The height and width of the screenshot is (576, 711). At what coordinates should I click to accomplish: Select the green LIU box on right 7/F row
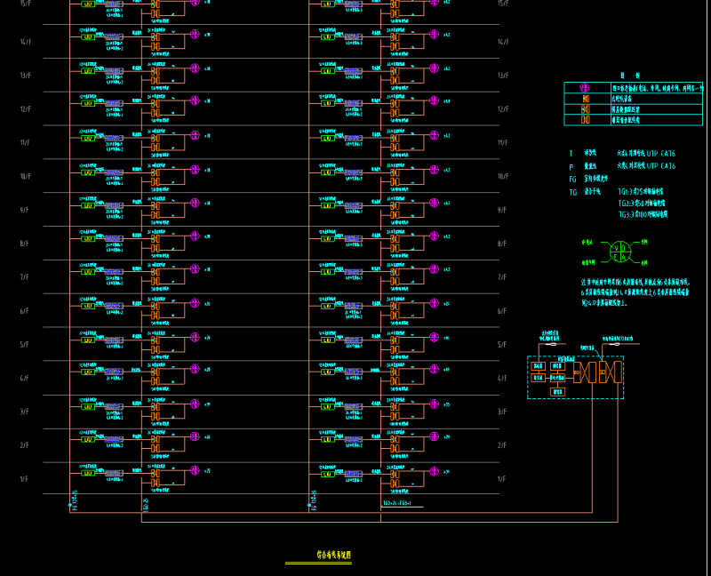(x=327, y=272)
